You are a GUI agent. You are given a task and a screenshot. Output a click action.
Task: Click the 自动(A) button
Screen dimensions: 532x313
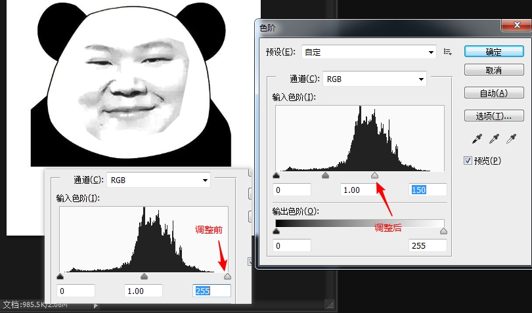point(494,93)
